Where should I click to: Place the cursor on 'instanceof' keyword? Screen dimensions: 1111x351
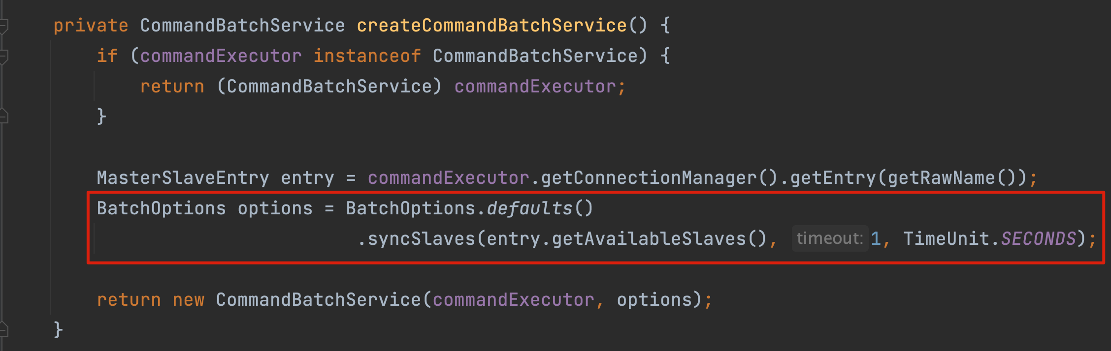coord(367,56)
